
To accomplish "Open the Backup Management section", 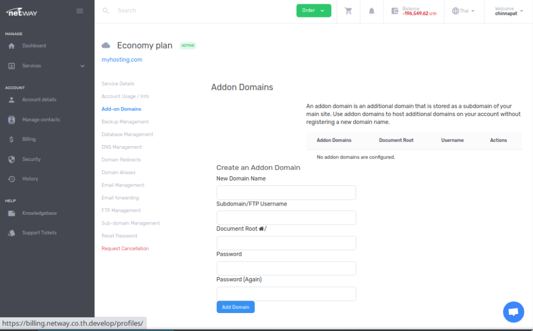I will [125, 122].
